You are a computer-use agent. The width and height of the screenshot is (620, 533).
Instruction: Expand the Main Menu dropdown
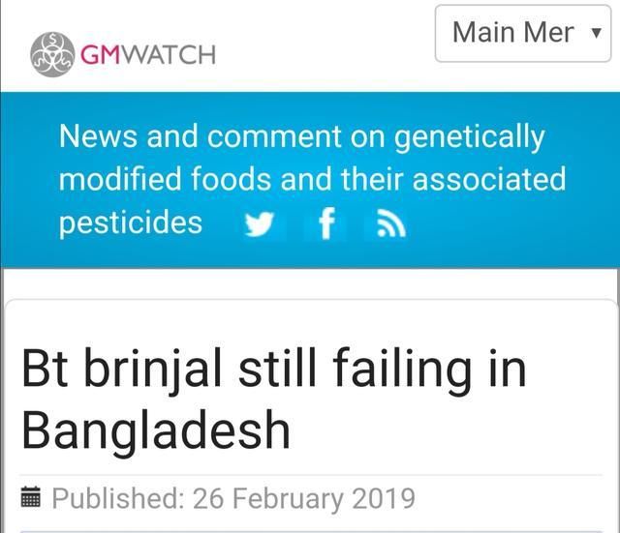pos(523,34)
